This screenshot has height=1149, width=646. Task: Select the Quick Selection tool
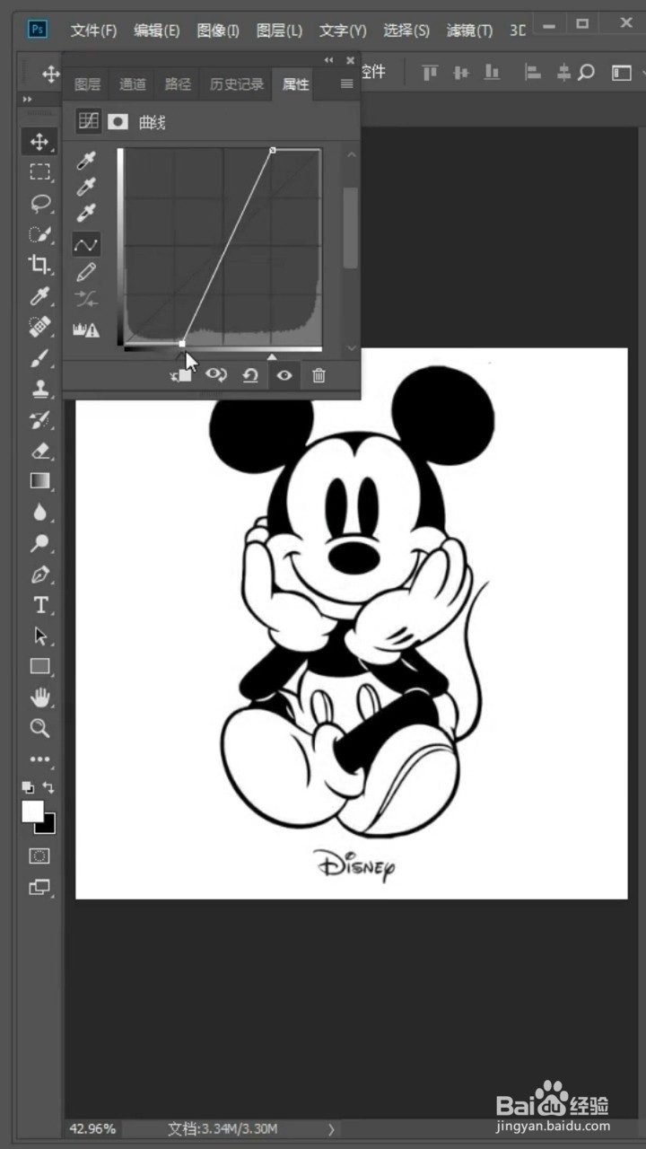39,234
